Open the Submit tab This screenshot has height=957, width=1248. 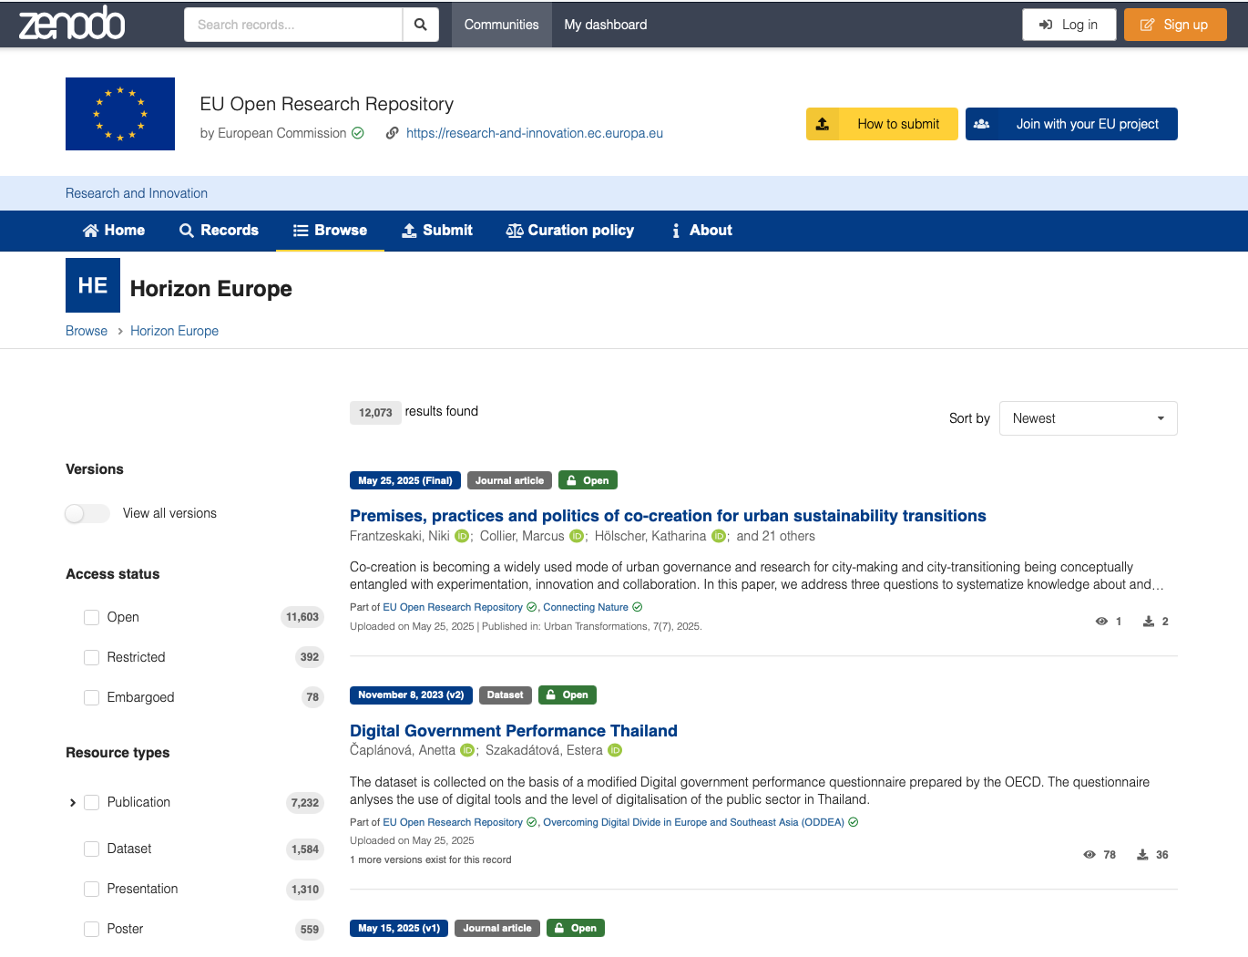(437, 231)
